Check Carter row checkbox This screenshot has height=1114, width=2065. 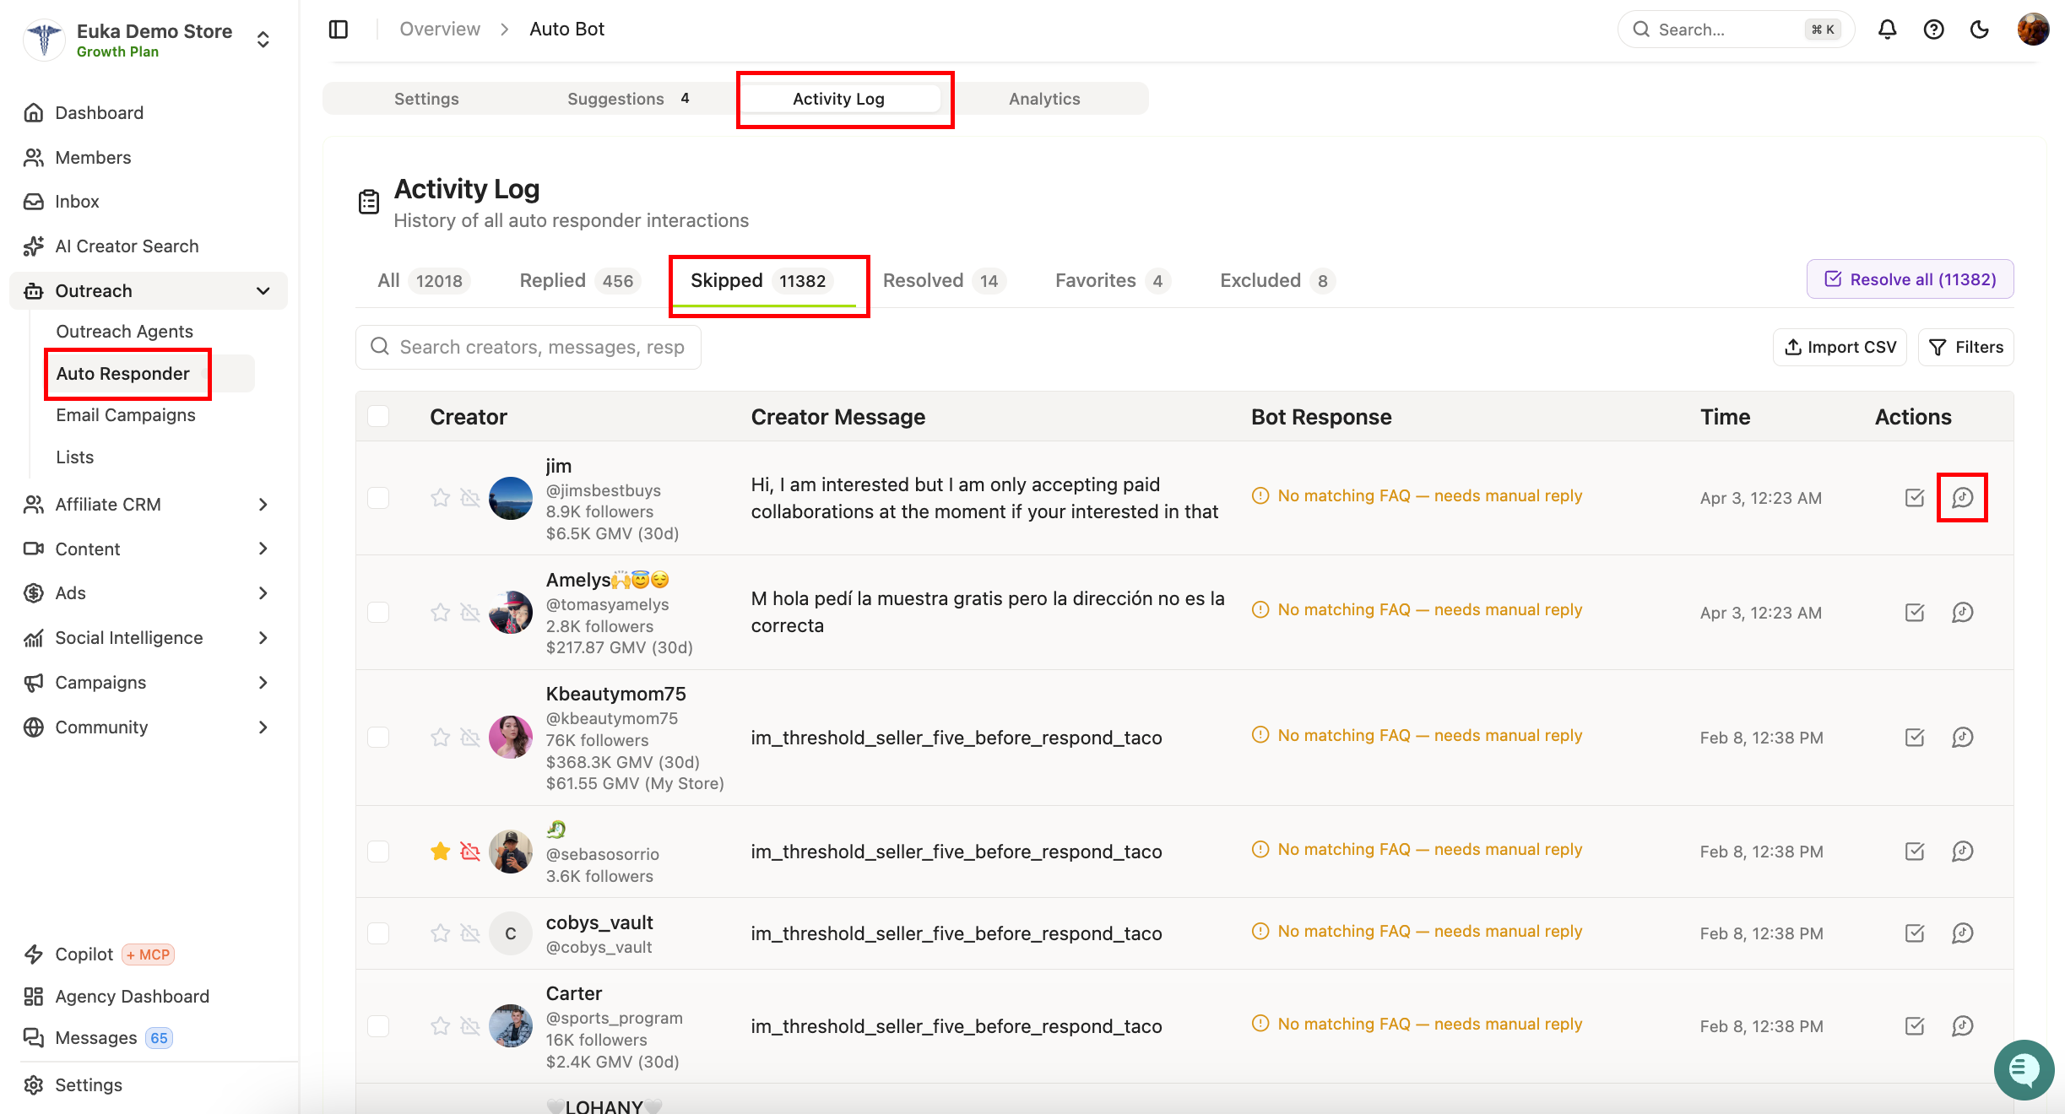click(378, 1026)
